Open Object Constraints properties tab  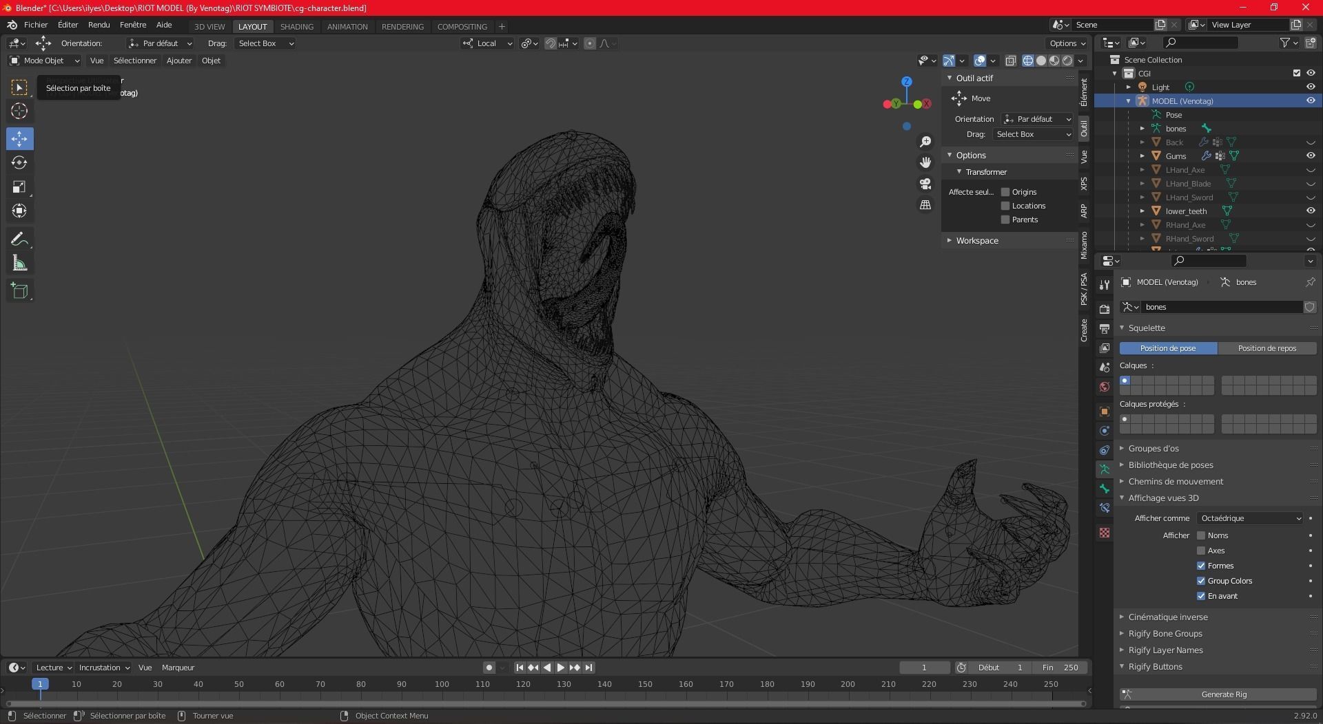1105,450
